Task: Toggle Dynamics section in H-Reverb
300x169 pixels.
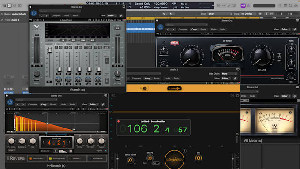Action: pos(77,158)
